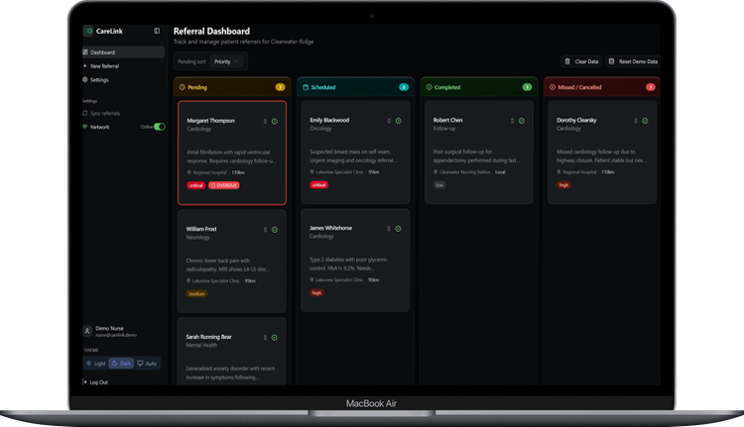The height and width of the screenshot is (427, 744).
Task: Open the Dashboard sidebar item
Action: pyautogui.click(x=123, y=53)
